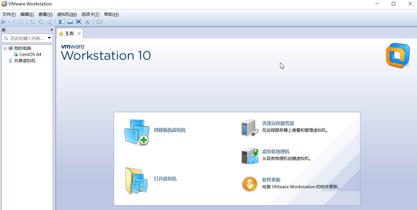The width and height of the screenshot is (417, 210).
Task: Click the power on play button in toolbar
Action: click(x=4, y=22)
